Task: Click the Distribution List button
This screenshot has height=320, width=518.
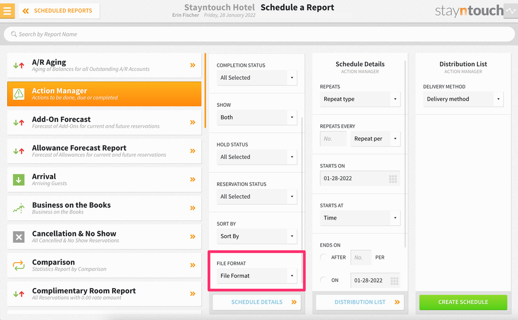Action: pos(360,302)
